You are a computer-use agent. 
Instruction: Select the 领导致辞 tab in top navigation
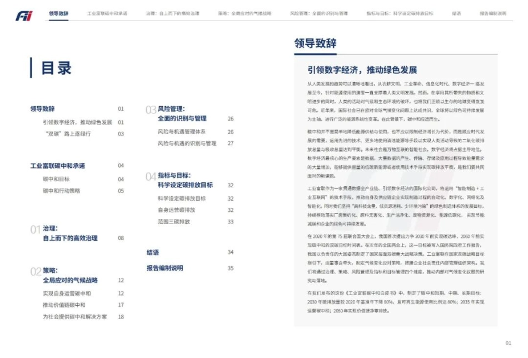pyautogui.click(x=58, y=13)
